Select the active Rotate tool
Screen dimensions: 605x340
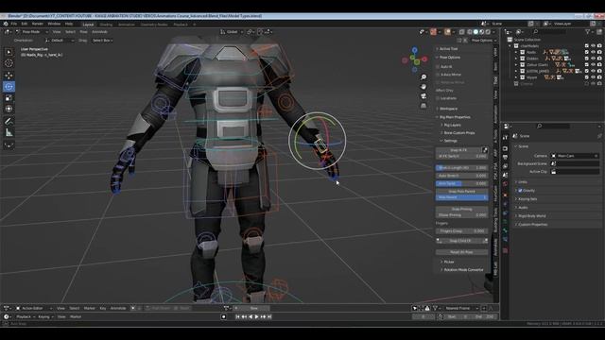coord(9,87)
